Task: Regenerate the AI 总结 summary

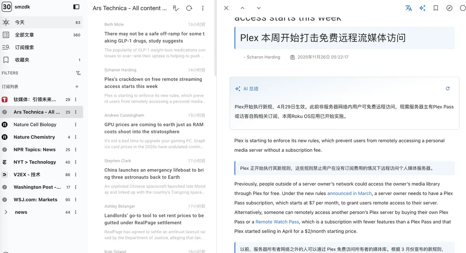Action: [x=447, y=89]
